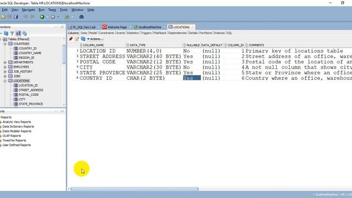Select the LOCATION_ID tree column item
The height and width of the screenshot is (198, 352).
click(28, 85)
